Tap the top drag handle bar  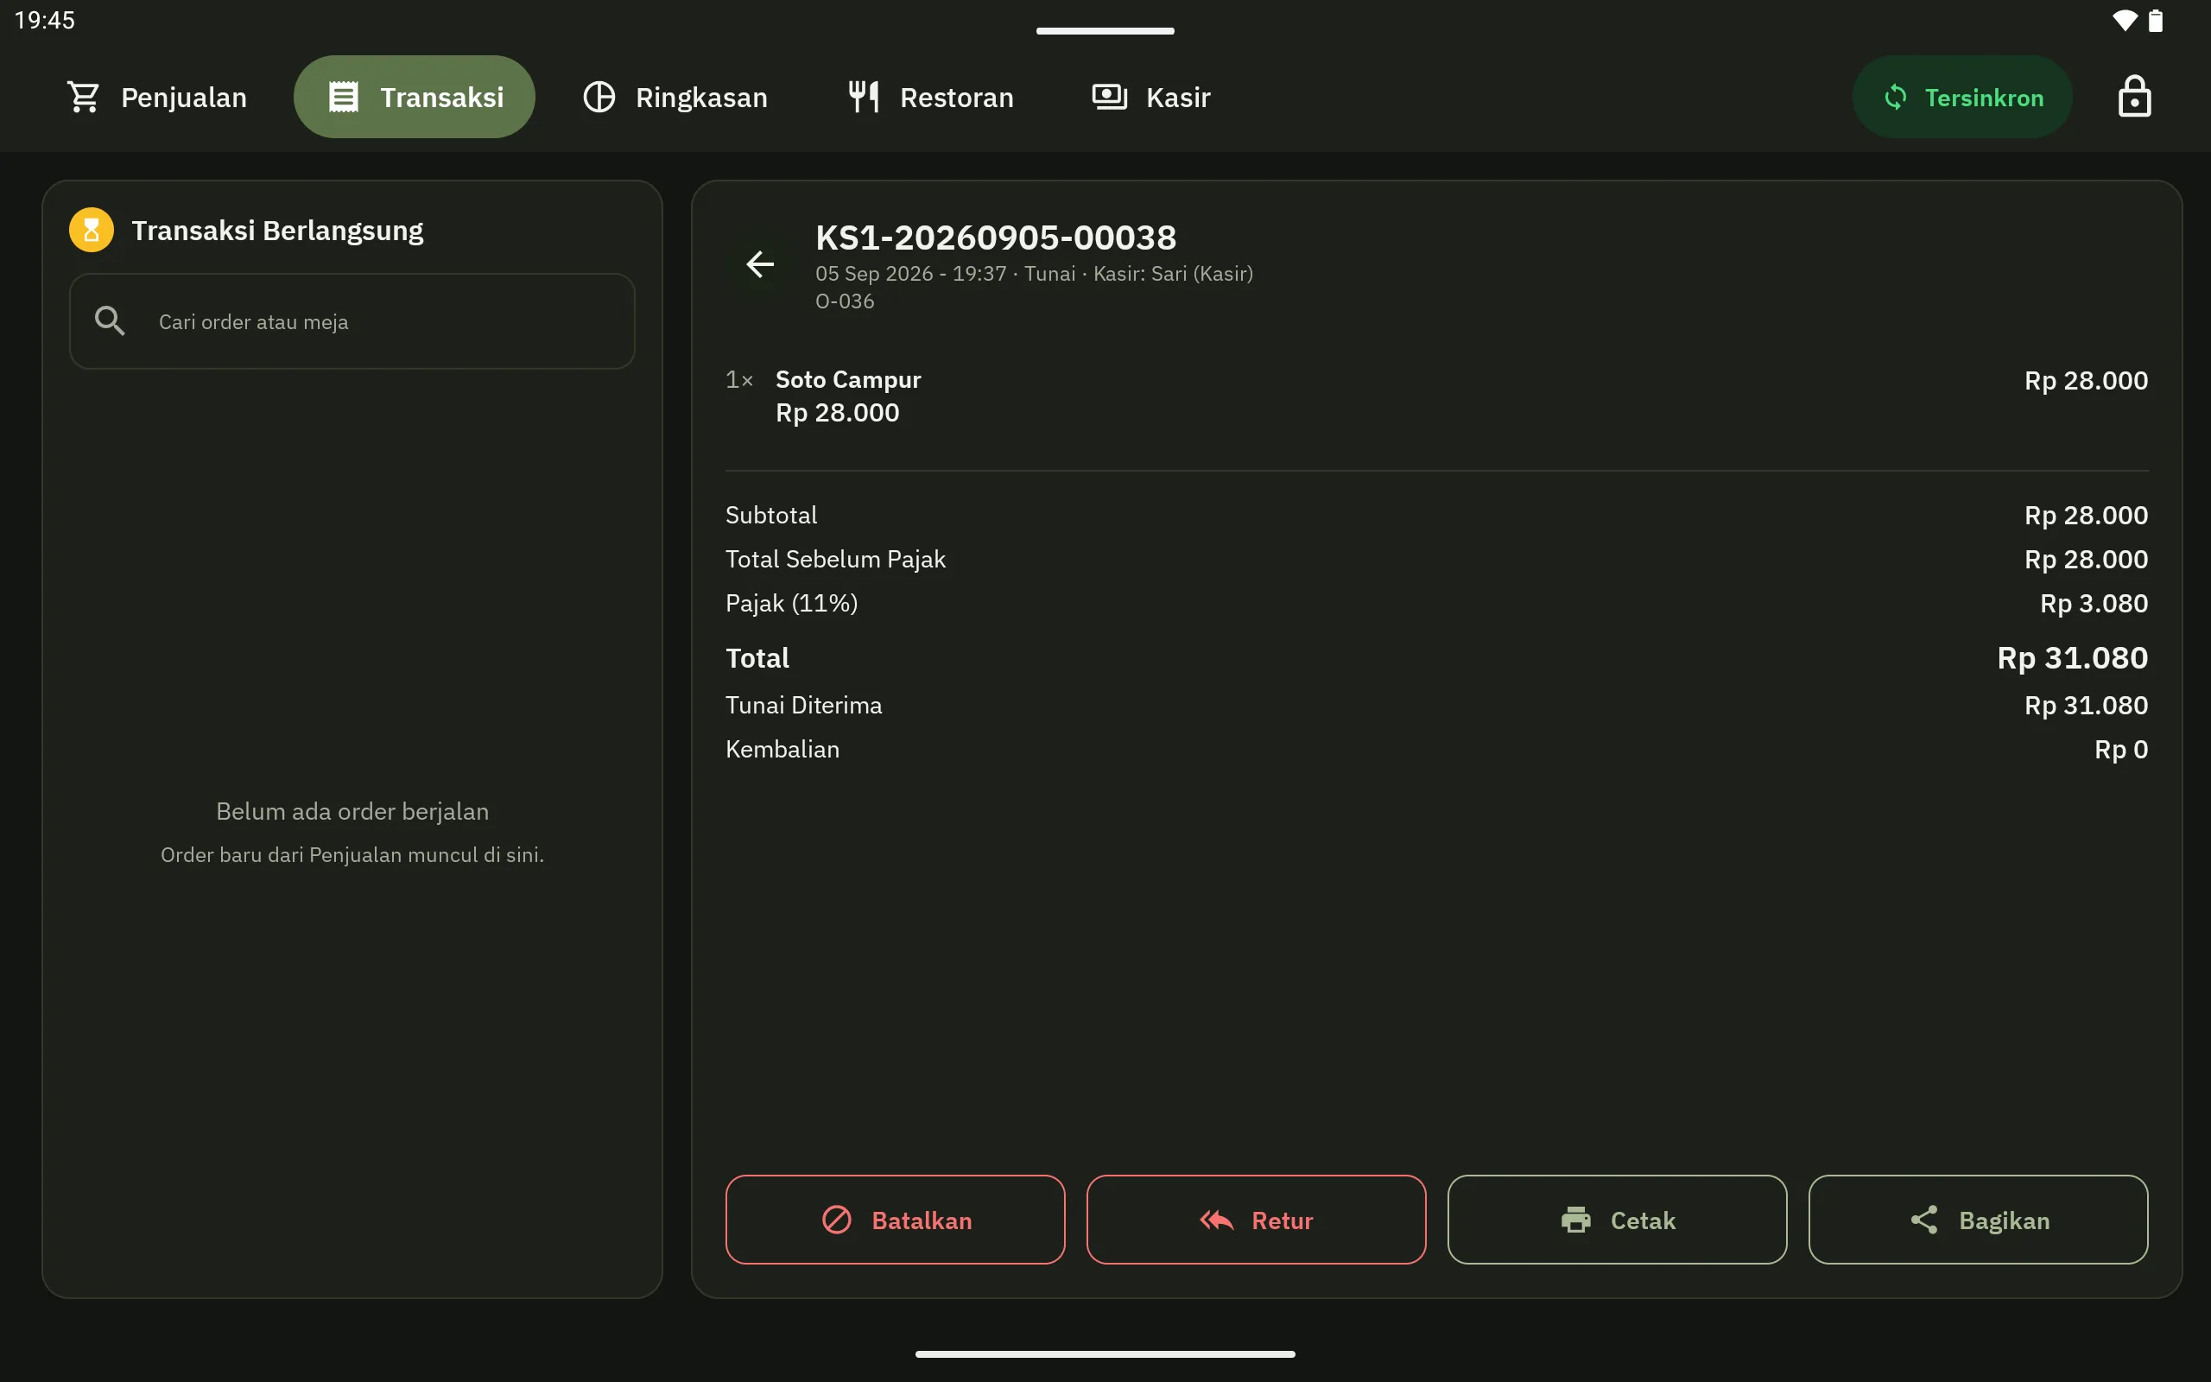coord(1105,31)
